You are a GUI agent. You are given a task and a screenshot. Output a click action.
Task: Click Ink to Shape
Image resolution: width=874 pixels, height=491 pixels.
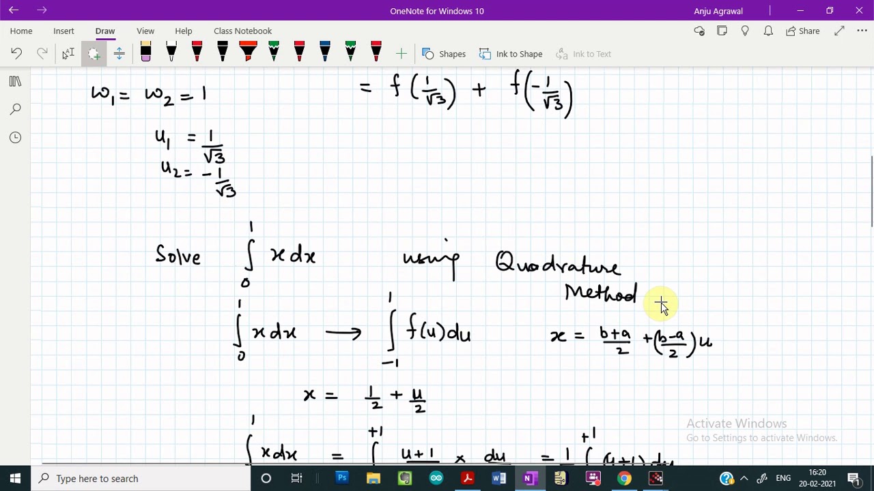511,54
